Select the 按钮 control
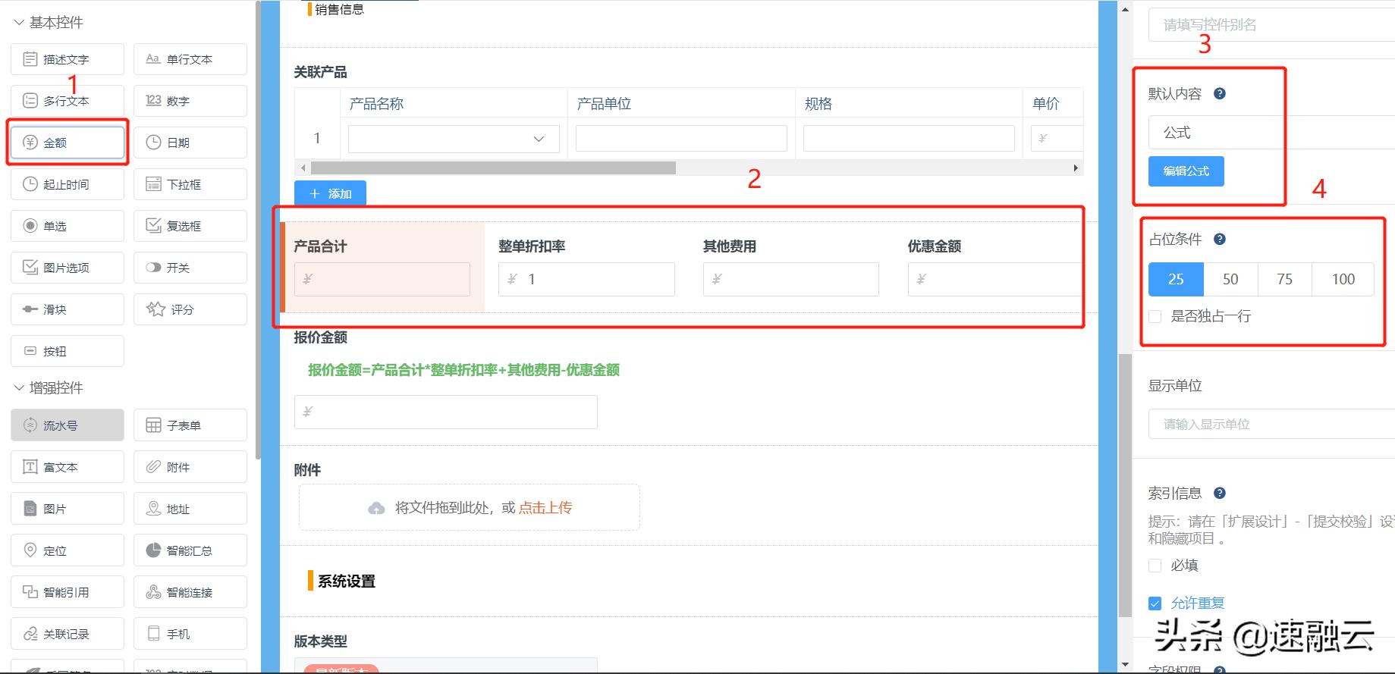 point(68,351)
